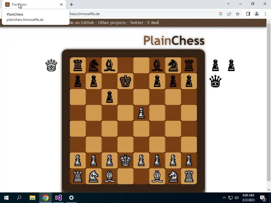Select the white pawn on f2
Screen dimensions: 271x203
(157, 160)
